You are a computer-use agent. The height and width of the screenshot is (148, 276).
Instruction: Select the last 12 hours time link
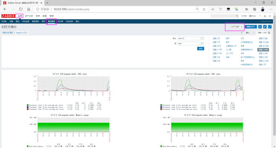(x=263, y=61)
